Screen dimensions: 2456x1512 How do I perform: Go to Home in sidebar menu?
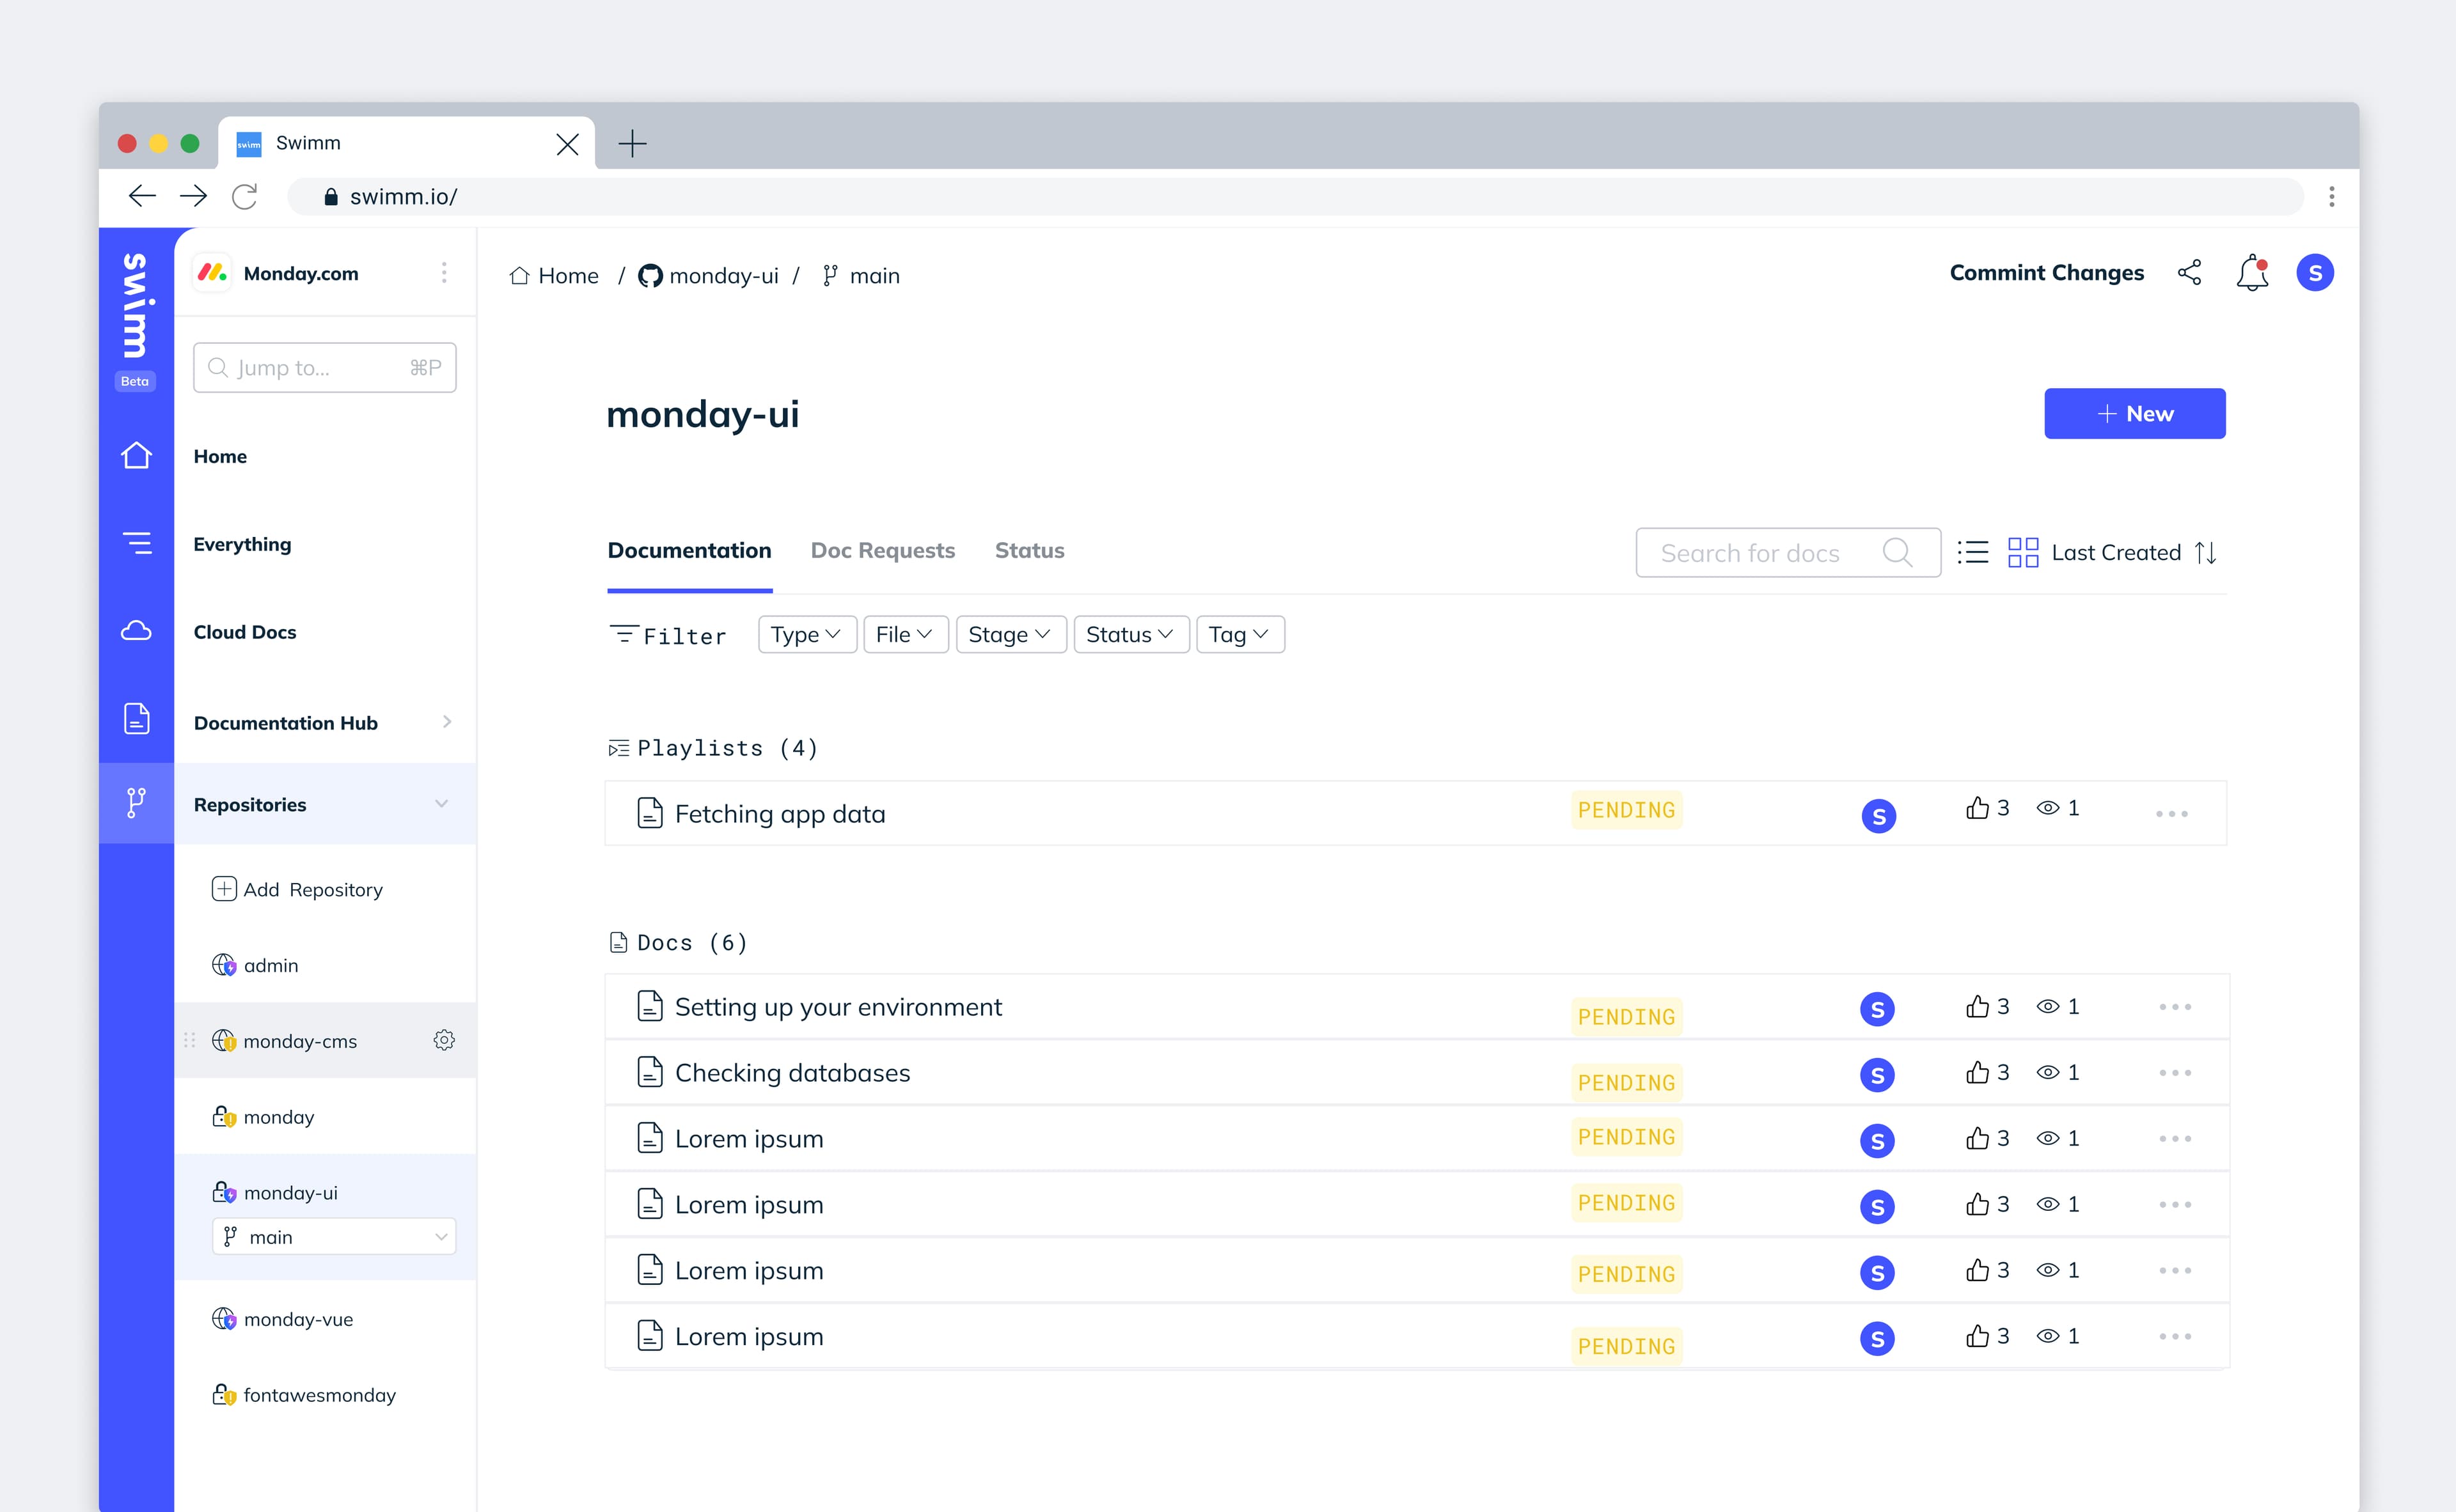220,456
